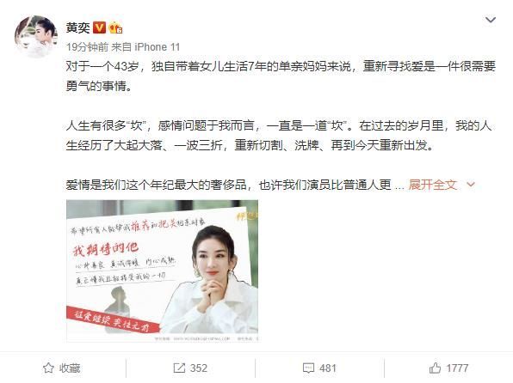
Task: Expand full post with 展开全文
Action: 432,185
